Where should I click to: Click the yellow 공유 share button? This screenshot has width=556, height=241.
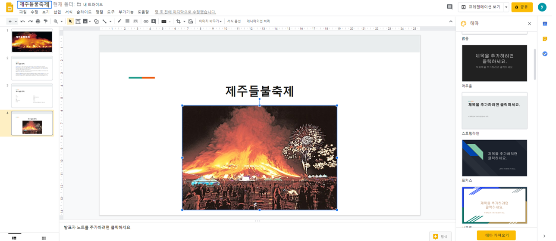[522, 7]
